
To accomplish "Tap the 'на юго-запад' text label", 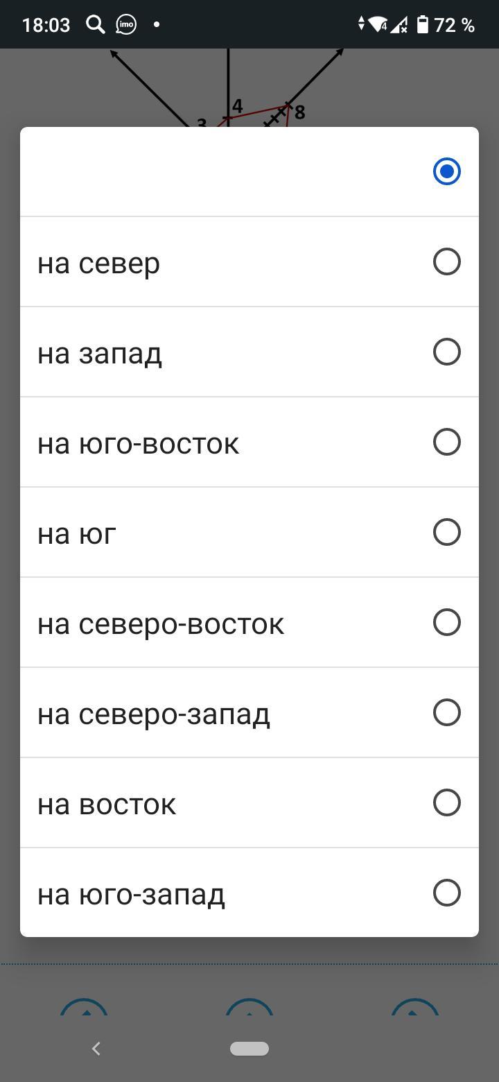I will tap(131, 895).
